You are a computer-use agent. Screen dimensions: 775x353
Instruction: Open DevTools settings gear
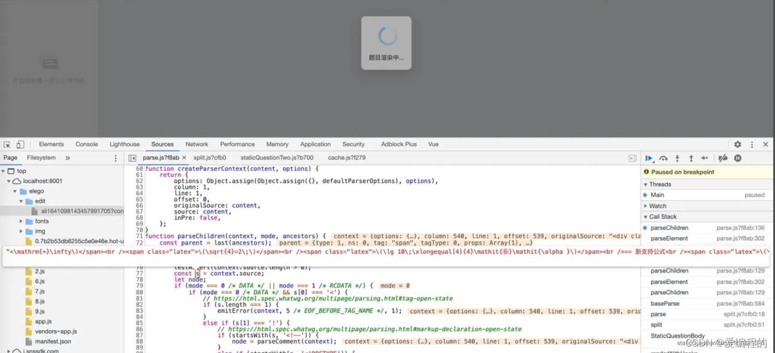(738, 144)
